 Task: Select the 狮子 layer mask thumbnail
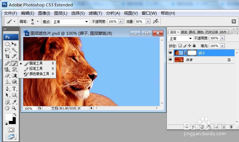192,53
